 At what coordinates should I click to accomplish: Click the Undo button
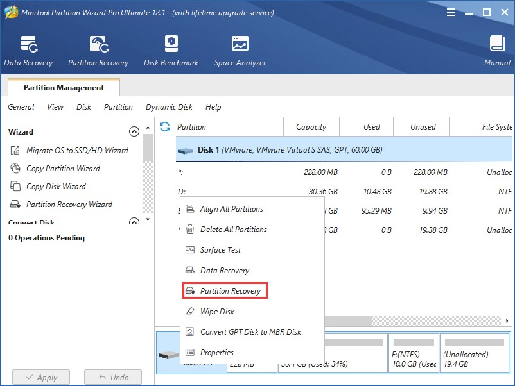click(112, 377)
